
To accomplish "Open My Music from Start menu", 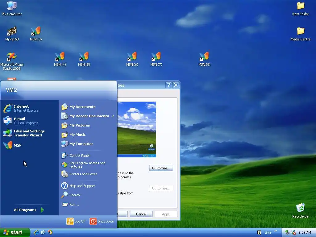I will coord(88,135).
